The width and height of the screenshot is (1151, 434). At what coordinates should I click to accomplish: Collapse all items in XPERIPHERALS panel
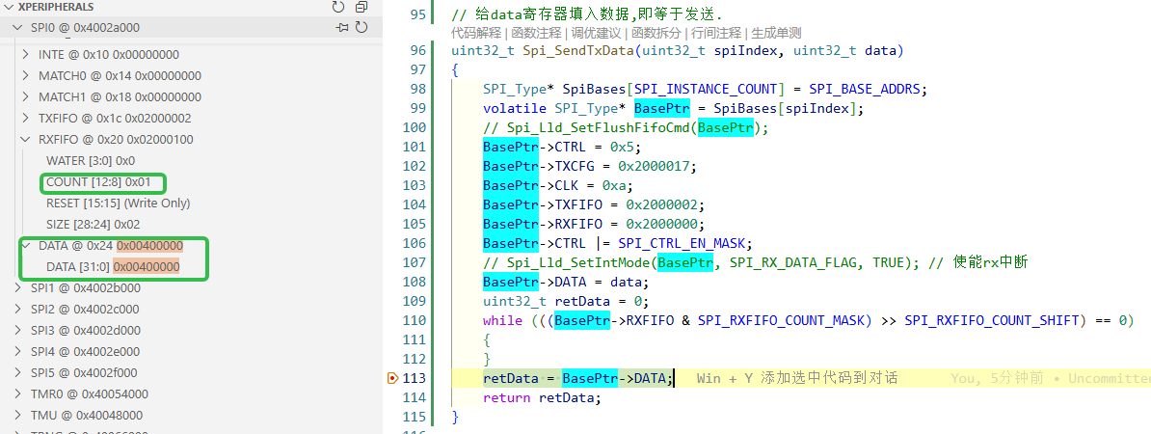[361, 7]
